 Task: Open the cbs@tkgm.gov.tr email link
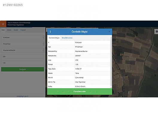tap(22, 96)
